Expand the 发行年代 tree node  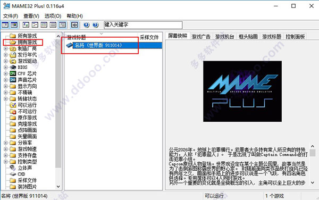6,55
